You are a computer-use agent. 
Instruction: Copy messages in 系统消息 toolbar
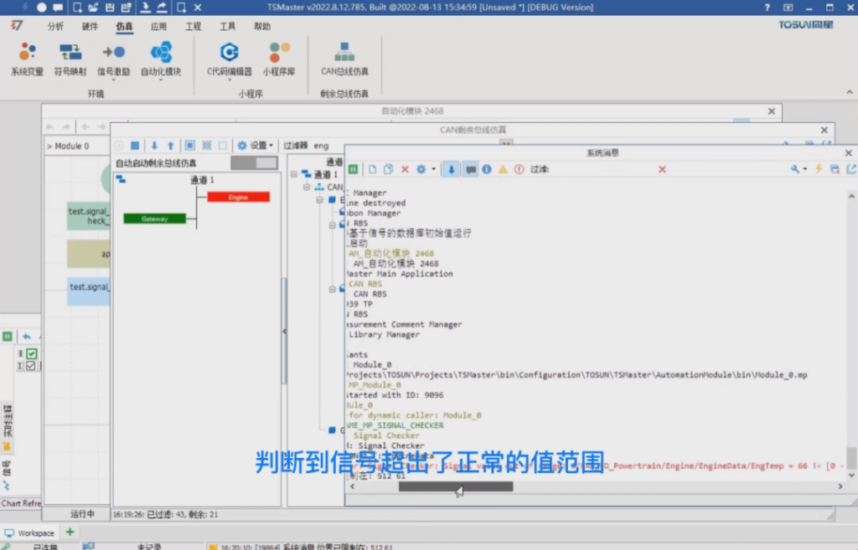click(x=388, y=169)
